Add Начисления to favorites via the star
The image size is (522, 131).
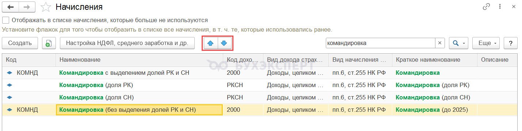pos(46,7)
